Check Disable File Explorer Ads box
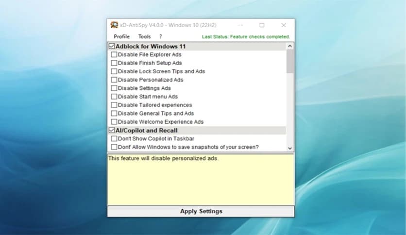The width and height of the screenshot is (406, 235). pyautogui.click(x=114, y=54)
